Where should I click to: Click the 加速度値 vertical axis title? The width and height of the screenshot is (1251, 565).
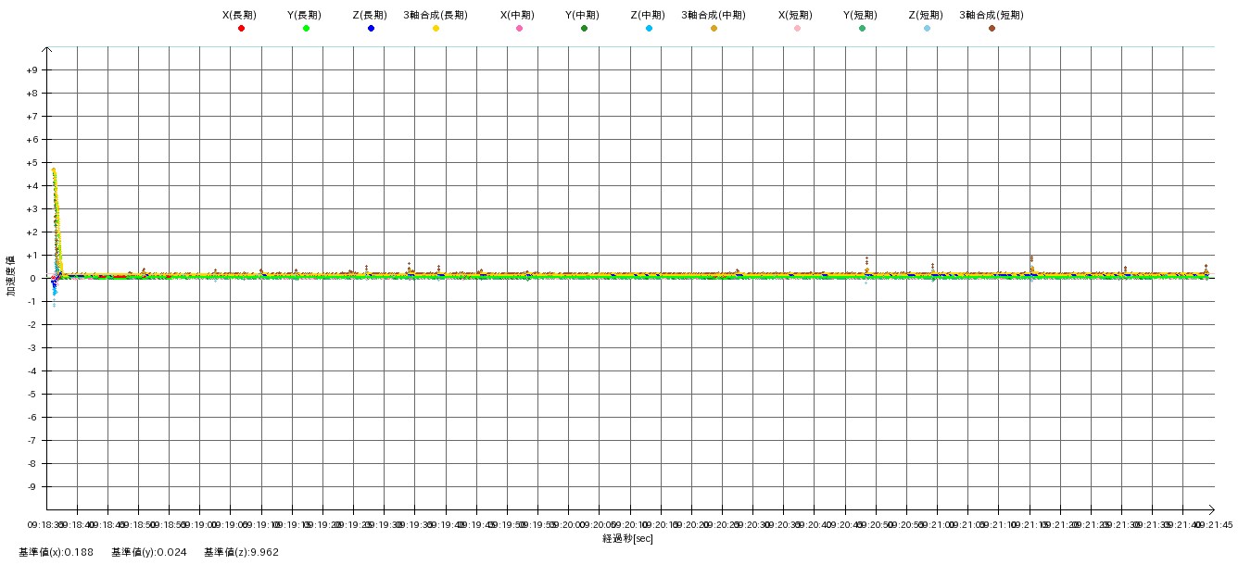[11, 276]
